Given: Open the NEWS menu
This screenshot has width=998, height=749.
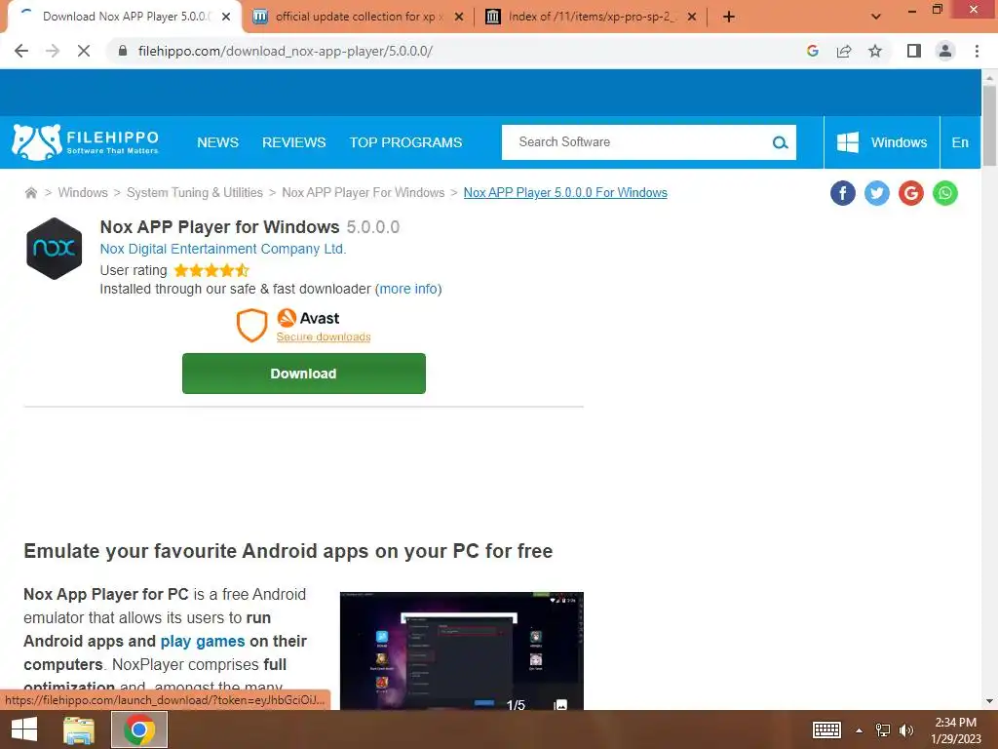Looking at the screenshot, I should [217, 142].
